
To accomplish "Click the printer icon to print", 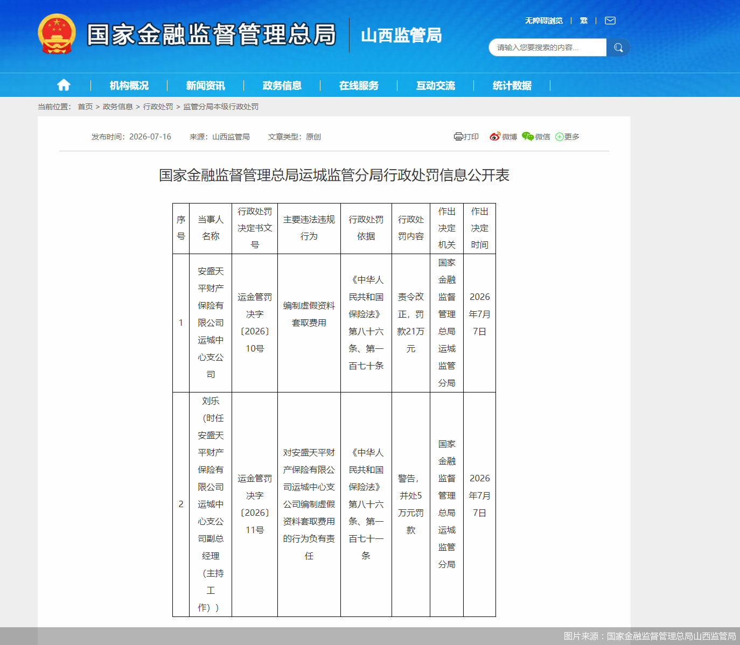I will 458,137.
